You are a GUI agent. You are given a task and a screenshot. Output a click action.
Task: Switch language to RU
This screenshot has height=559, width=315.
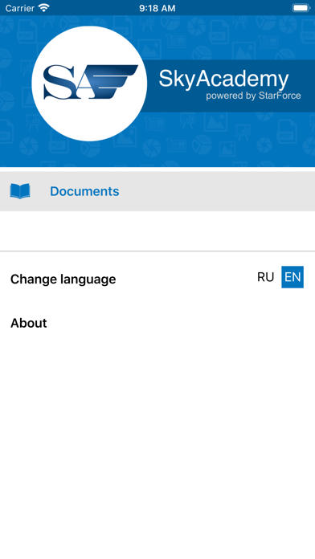tap(265, 277)
